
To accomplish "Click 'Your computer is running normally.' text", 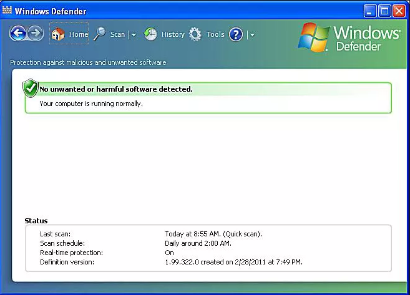I will tap(91, 104).
